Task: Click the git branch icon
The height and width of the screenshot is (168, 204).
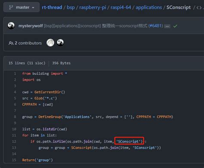Action: coord(11,7)
